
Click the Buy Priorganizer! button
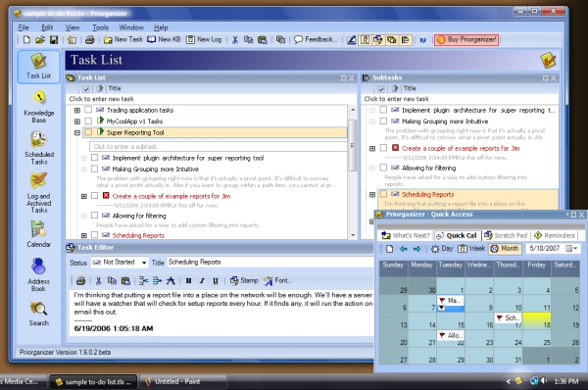[466, 39]
